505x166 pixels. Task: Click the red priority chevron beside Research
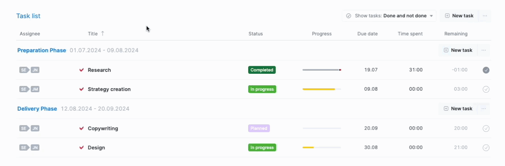coord(82,70)
